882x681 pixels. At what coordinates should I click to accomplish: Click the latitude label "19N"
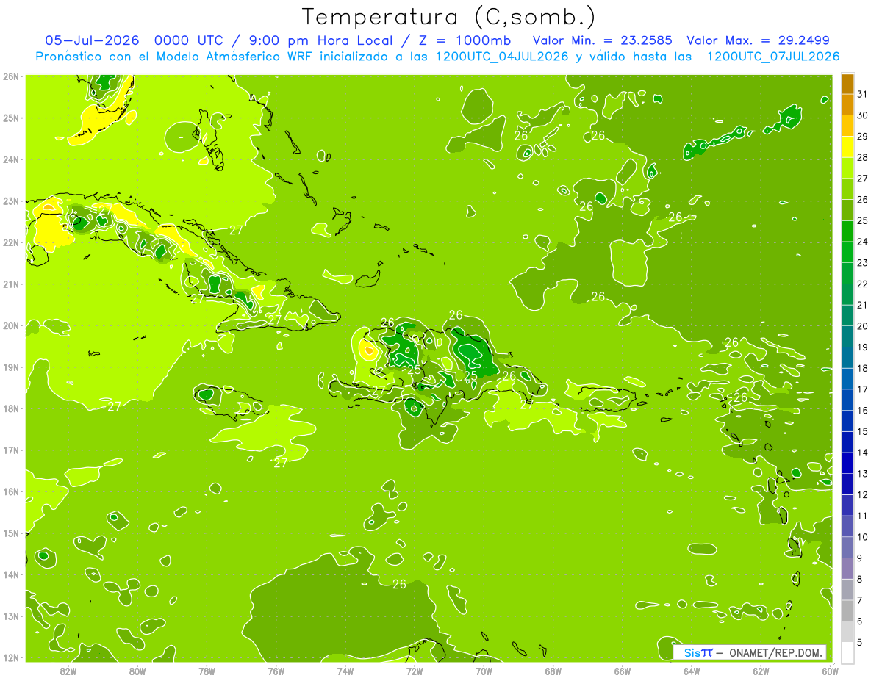(11, 367)
